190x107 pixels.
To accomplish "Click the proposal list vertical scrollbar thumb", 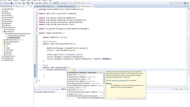I will (104, 78).
